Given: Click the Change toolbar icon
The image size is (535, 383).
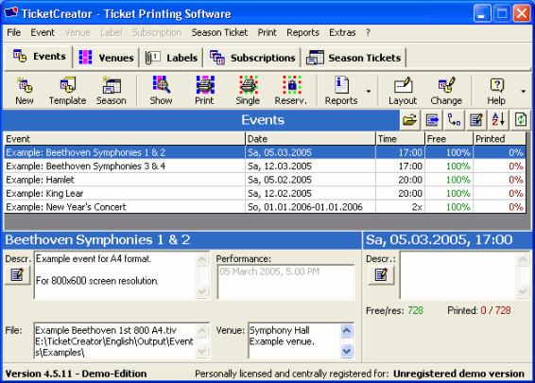Looking at the screenshot, I should (x=446, y=91).
